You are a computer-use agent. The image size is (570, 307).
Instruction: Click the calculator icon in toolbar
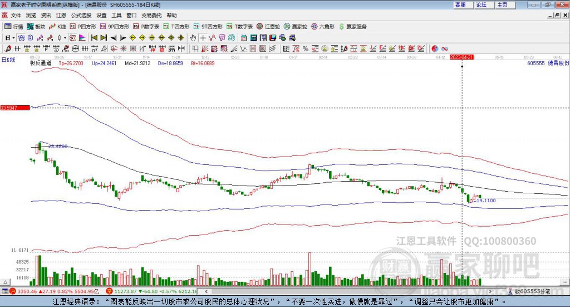coord(253,38)
